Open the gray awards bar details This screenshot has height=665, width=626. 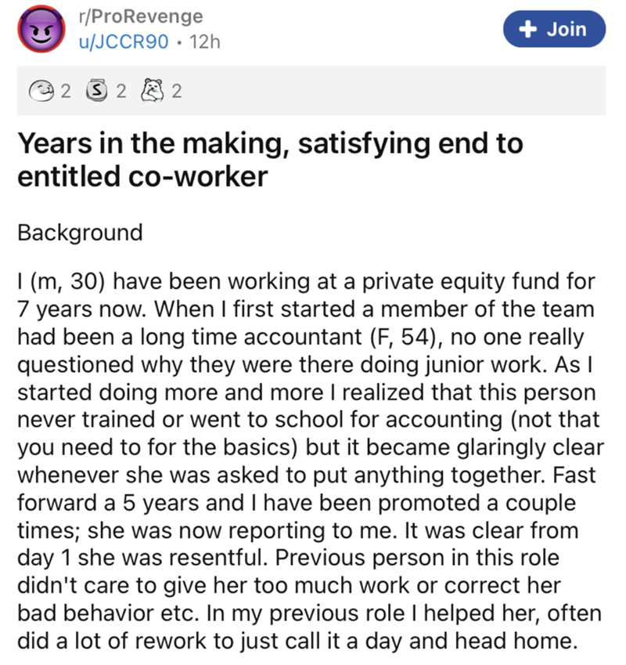click(311, 90)
